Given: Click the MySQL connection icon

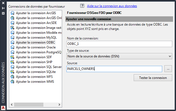Looking at the screenshot, I should pos(12,38).
